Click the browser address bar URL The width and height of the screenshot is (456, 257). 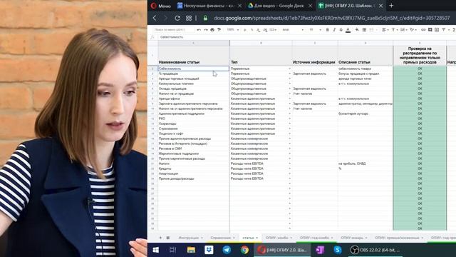(x=331, y=18)
